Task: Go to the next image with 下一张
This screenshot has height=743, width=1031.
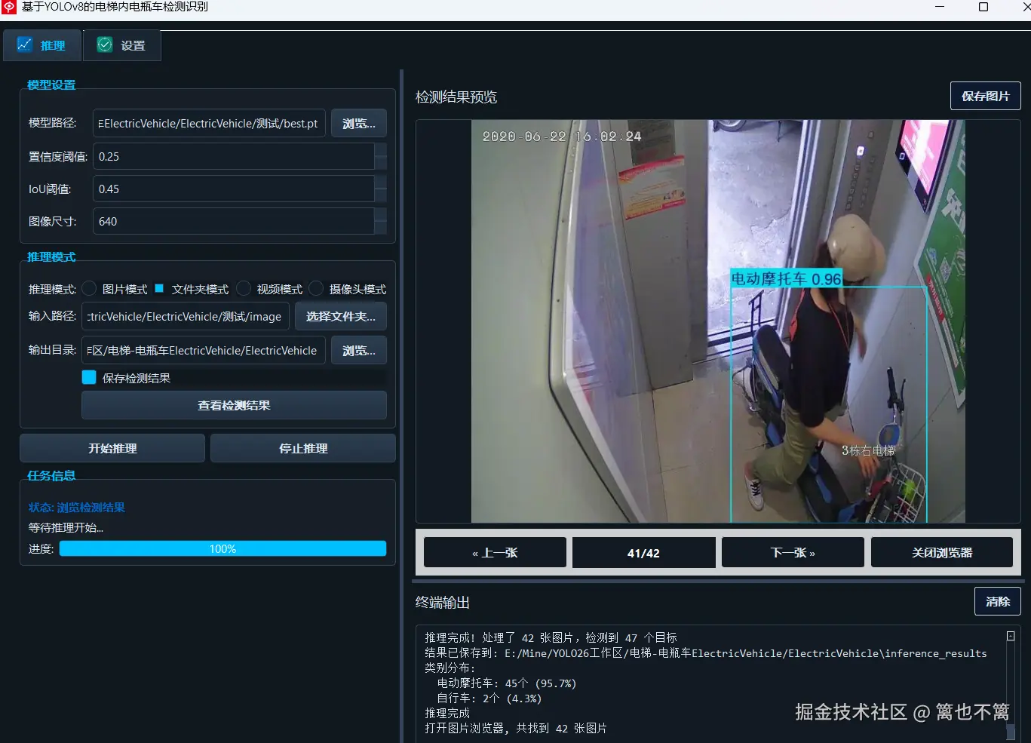Action: click(792, 551)
